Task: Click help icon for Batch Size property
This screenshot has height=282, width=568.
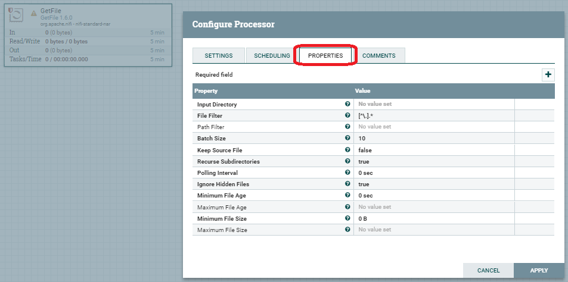Action: [x=347, y=138]
